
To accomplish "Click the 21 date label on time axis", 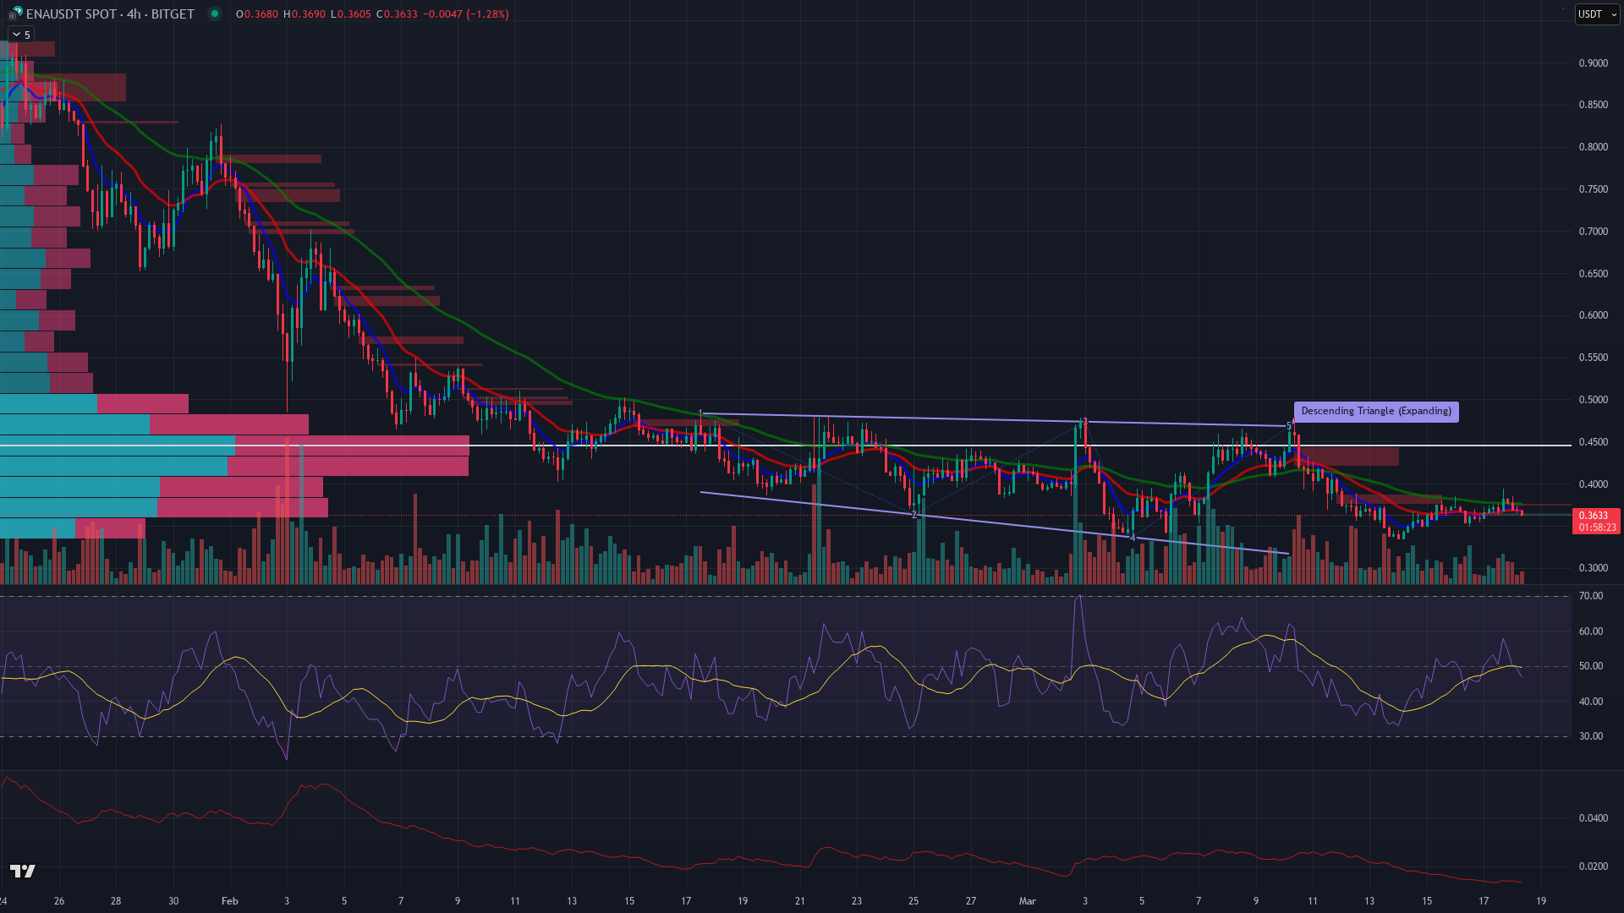I will click(x=800, y=901).
